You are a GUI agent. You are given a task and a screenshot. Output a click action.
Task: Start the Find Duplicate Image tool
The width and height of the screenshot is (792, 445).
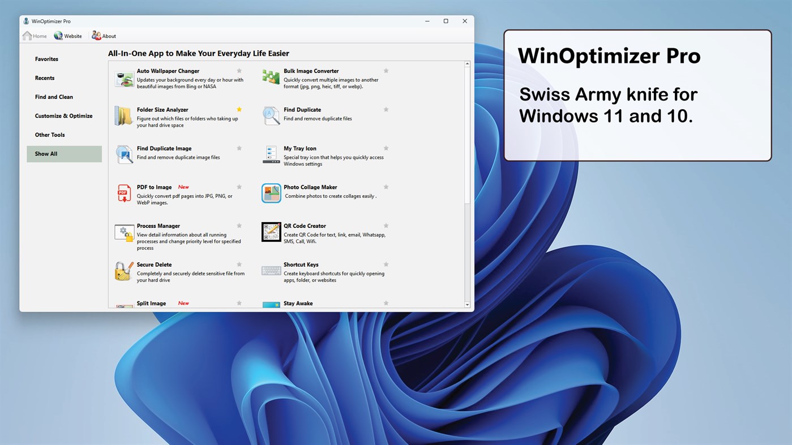coord(164,148)
